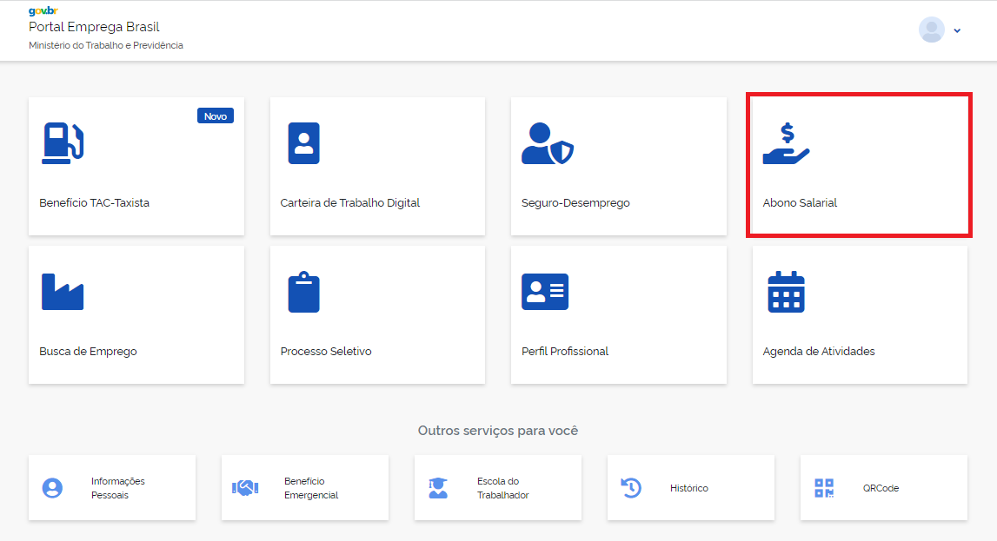Viewport: 997px width, 541px height.
Task: Click the calendar icon for Agenda de Atividades
Action: (x=786, y=292)
